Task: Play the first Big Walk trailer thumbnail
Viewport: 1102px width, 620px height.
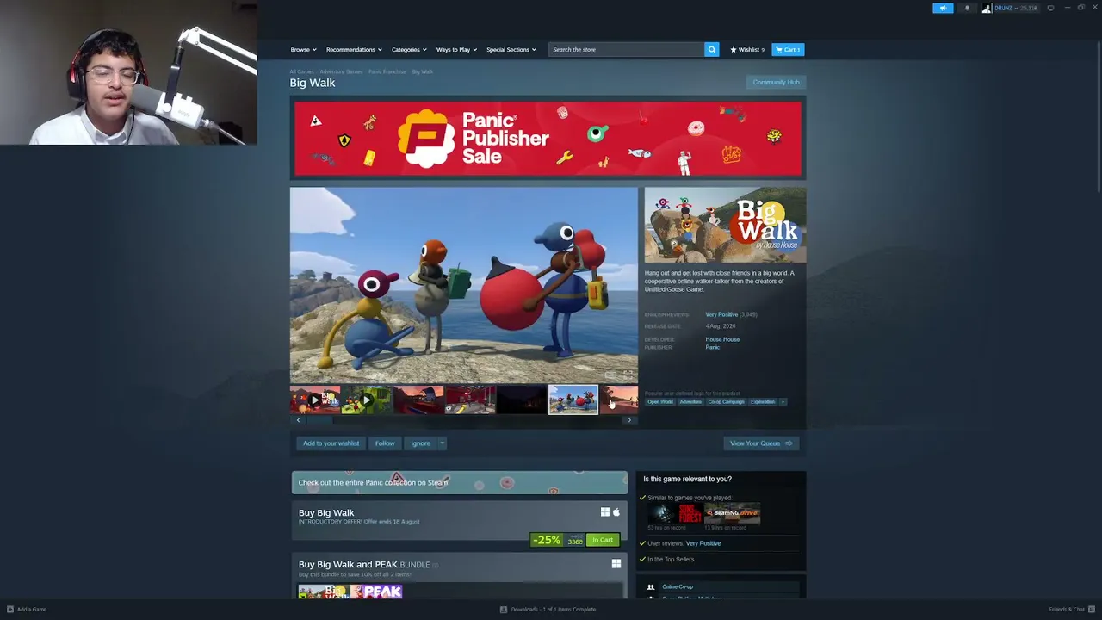Action: [315, 400]
